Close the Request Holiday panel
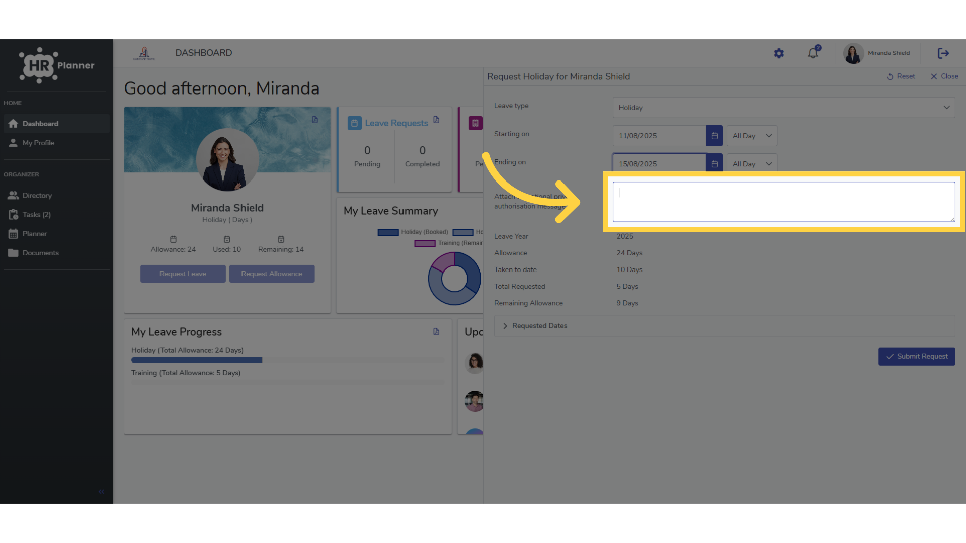966x543 pixels. point(944,76)
